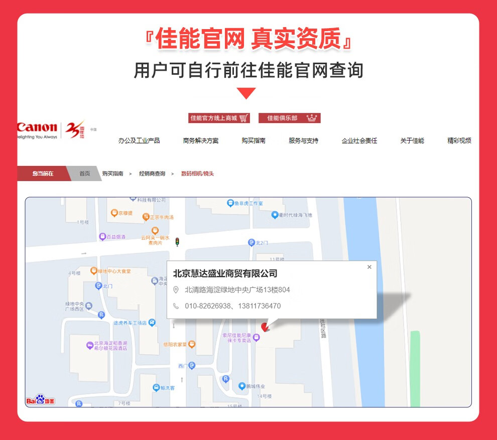Click the 百益烟酒 shop marker
The height and width of the screenshot is (440, 497).
[x=102, y=237]
